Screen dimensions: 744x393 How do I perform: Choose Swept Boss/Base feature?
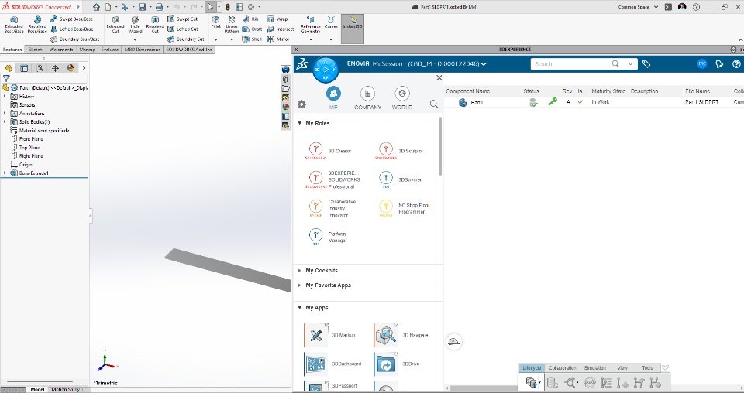click(71, 19)
